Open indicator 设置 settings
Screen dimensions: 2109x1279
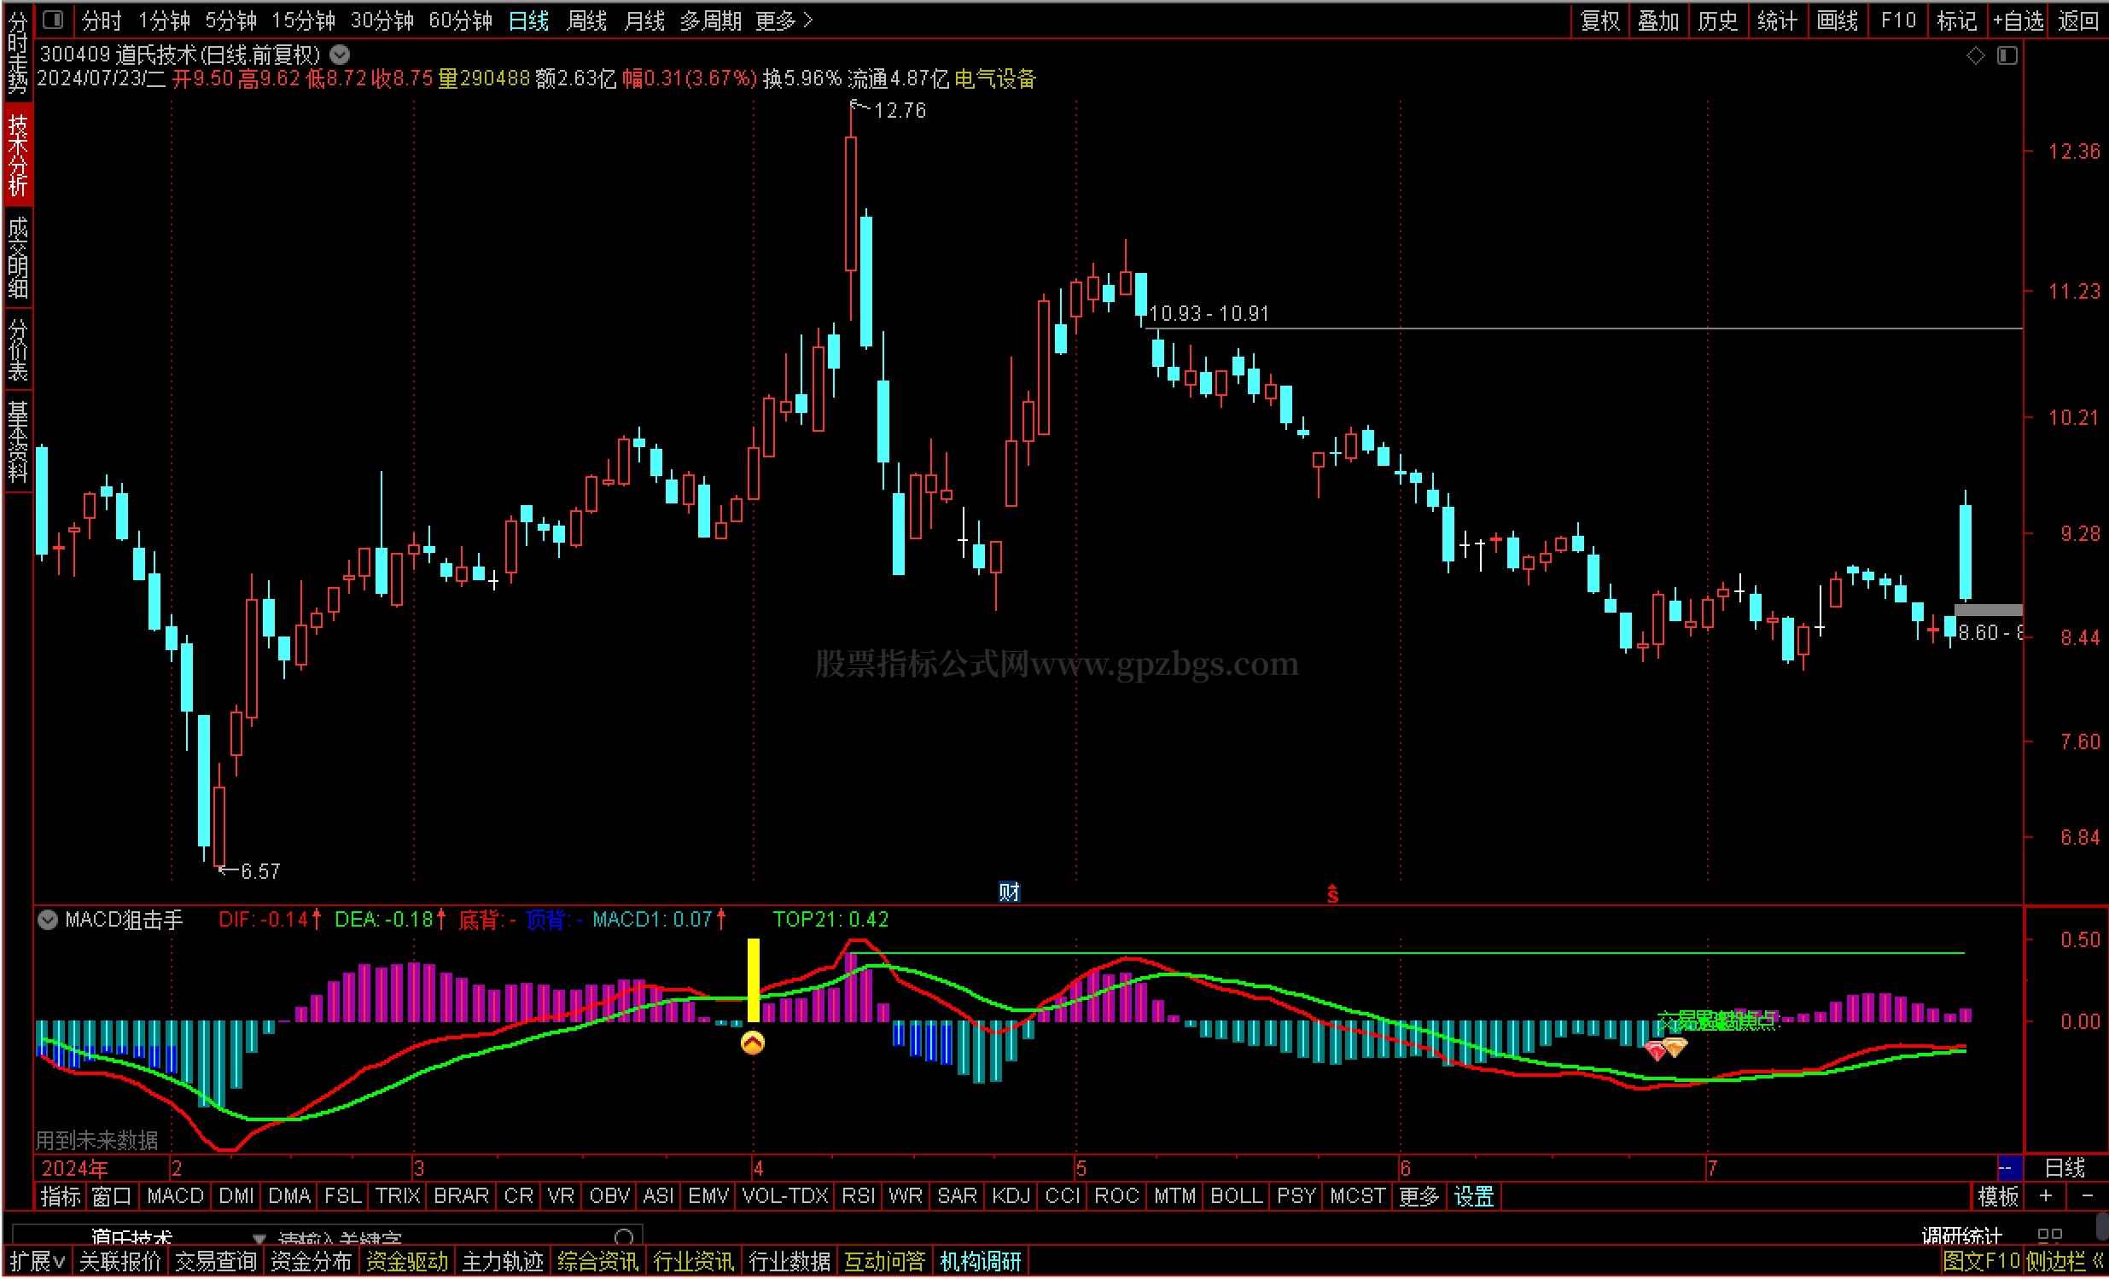click(1474, 1197)
